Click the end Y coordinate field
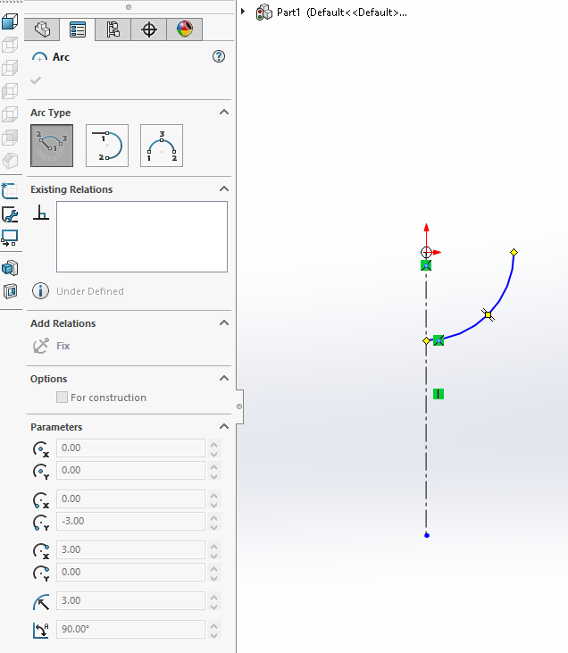 [x=130, y=572]
